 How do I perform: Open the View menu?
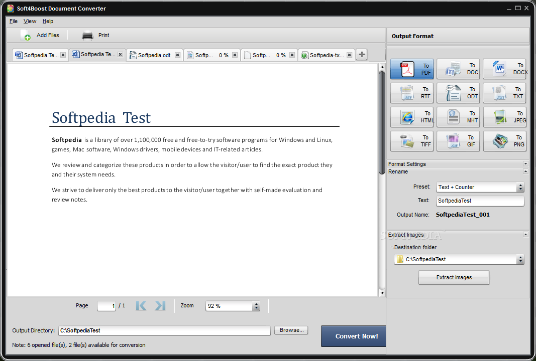(x=30, y=21)
